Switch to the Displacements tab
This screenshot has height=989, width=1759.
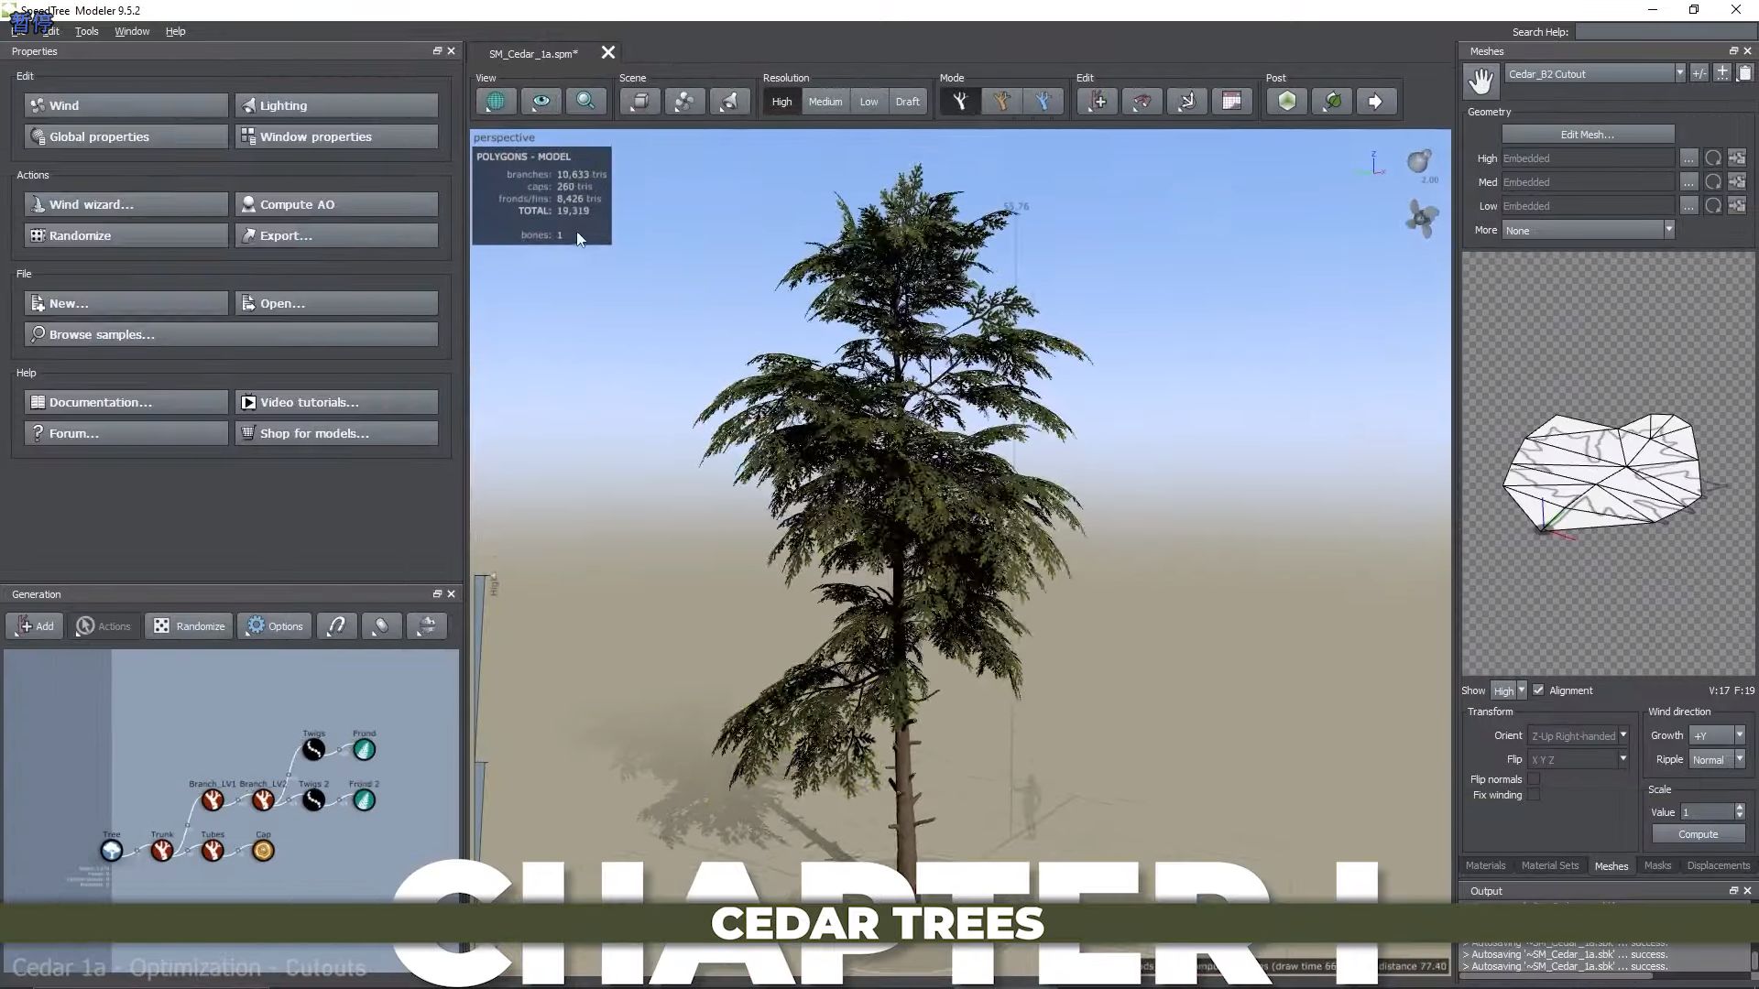(1718, 865)
